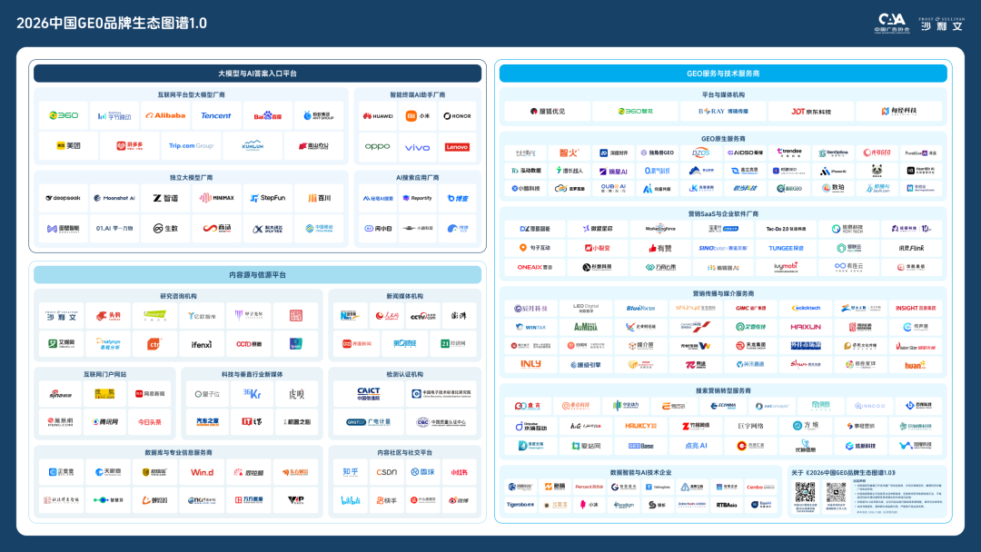Click the CAICT logo tile
The height and width of the screenshot is (552, 981).
point(369,394)
